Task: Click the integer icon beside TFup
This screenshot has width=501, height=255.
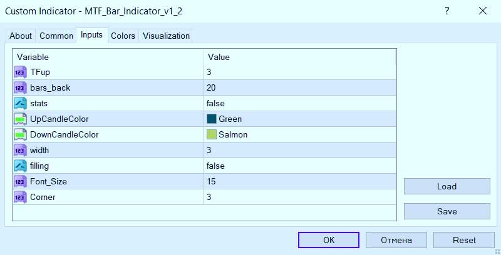Action: point(19,72)
